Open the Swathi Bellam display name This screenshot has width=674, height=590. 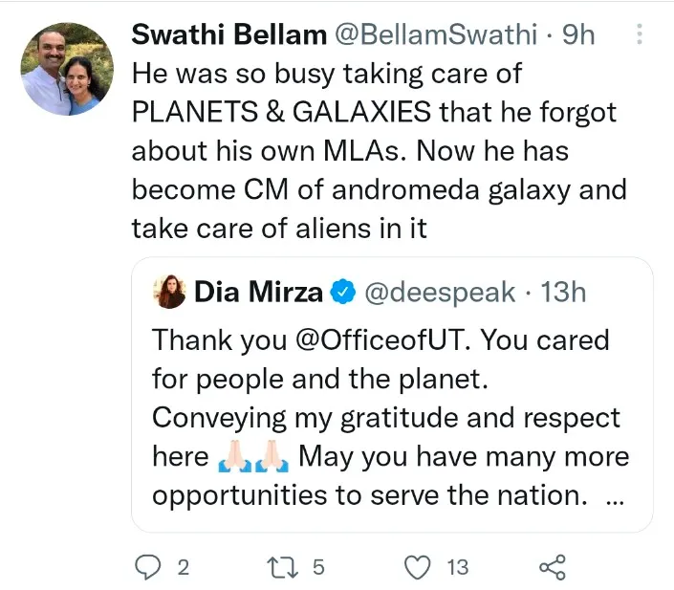229,34
